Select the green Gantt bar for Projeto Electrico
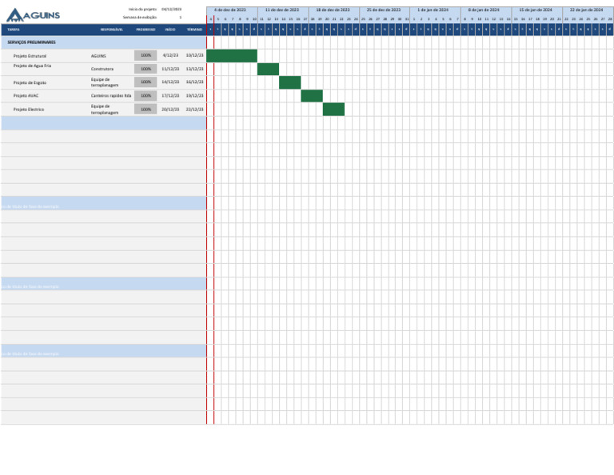This screenshot has width=614, height=475. (333, 110)
